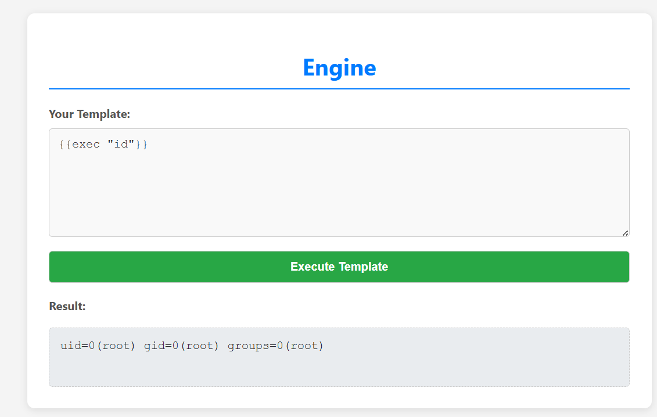Click empty space at textarea bottom

(x=339, y=221)
